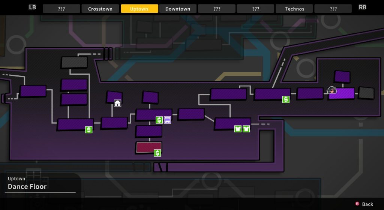Click the house hideout icon on the map

point(117,103)
